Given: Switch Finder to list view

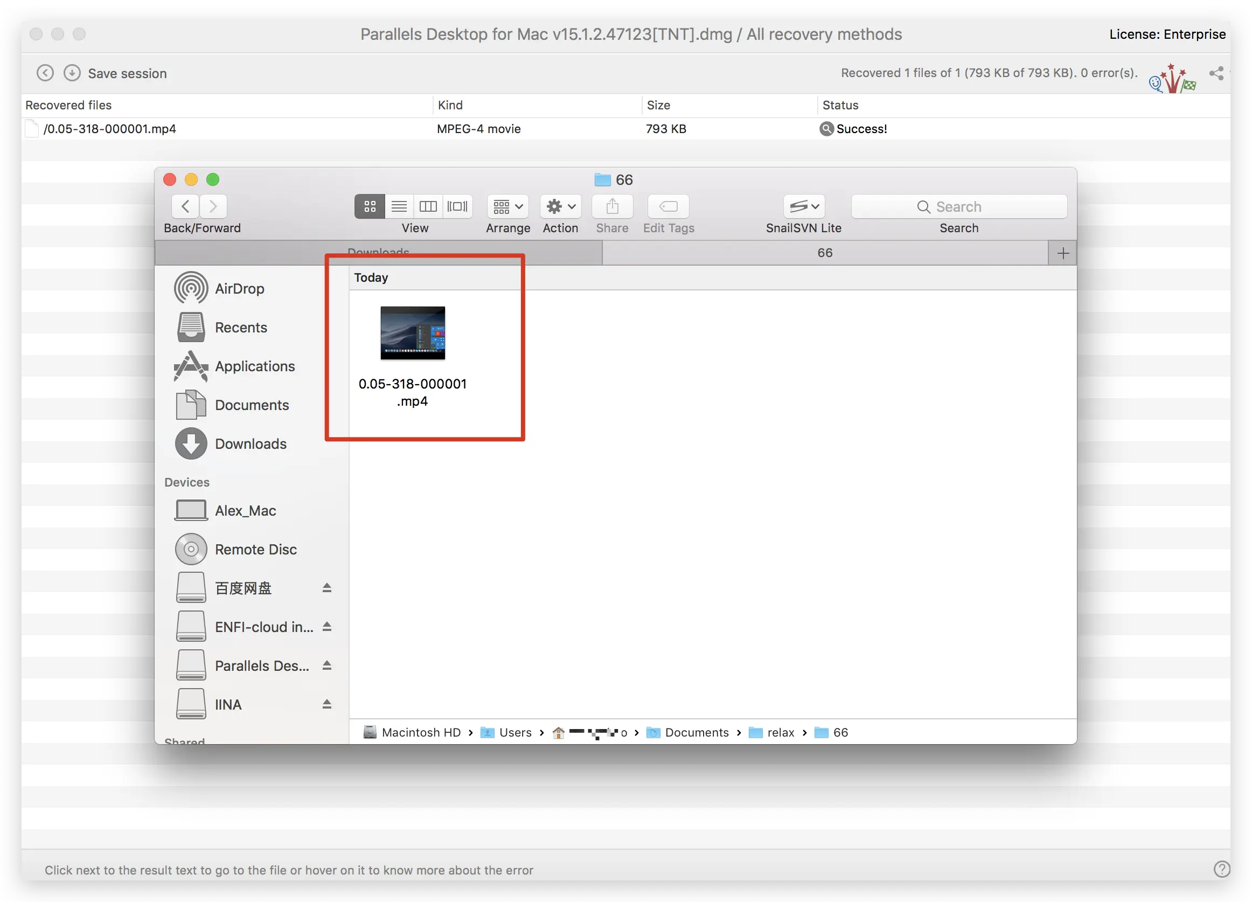Looking at the screenshot, I should tap(399, 206).
